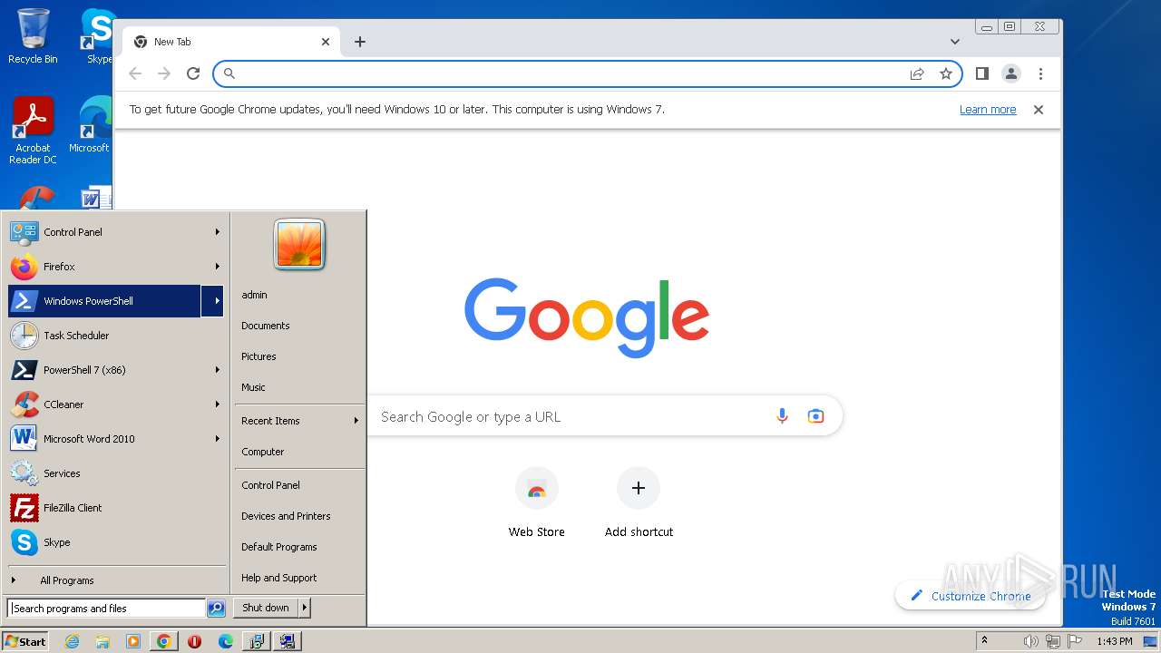Open Task Scheduler from Start menu
Viewport: 1161px width, 653px height.
tap(115, 336)
